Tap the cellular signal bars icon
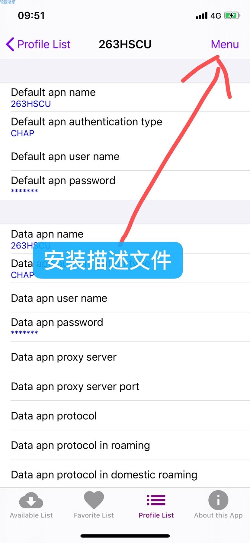 (202, 15)
